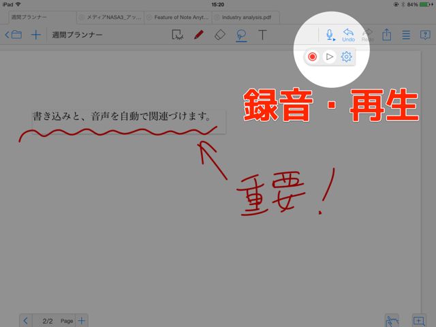This screenshot has height=327, width=436.
Task: Click the text box 書き込みと、音声を自動で関連づけます。
Action: pyautogui.click(x=129, y=122)
